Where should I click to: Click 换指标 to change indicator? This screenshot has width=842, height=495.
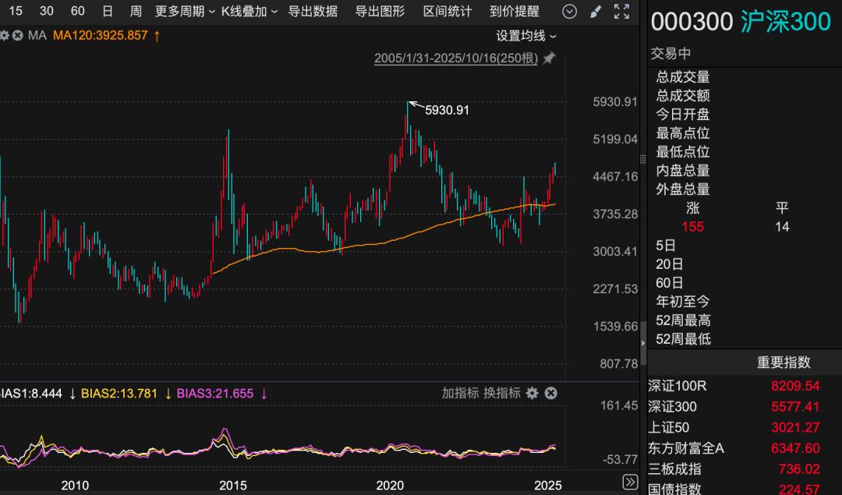(501, 393)
